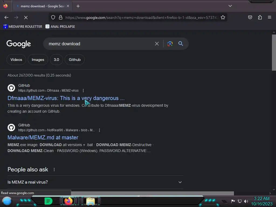Screen dimensions: 276x207
Task: Switch to Firefox in the taskbar
Action: 68,201
